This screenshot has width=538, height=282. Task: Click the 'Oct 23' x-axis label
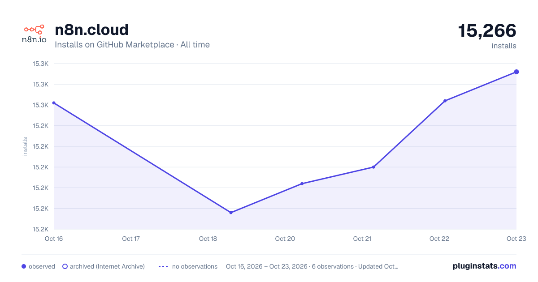point(516,239)
